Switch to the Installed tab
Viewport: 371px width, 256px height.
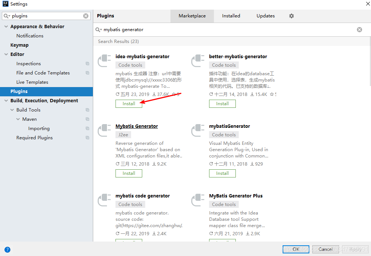coord(231,16)
